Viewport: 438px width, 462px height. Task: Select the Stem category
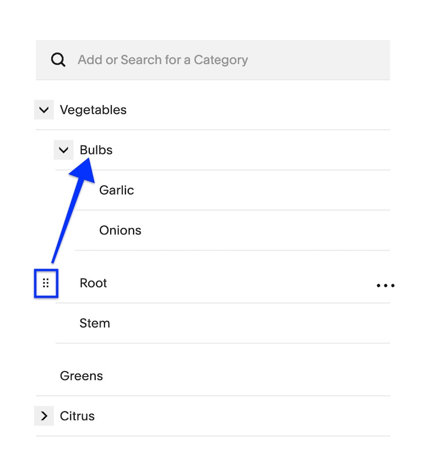coord(95,323)
